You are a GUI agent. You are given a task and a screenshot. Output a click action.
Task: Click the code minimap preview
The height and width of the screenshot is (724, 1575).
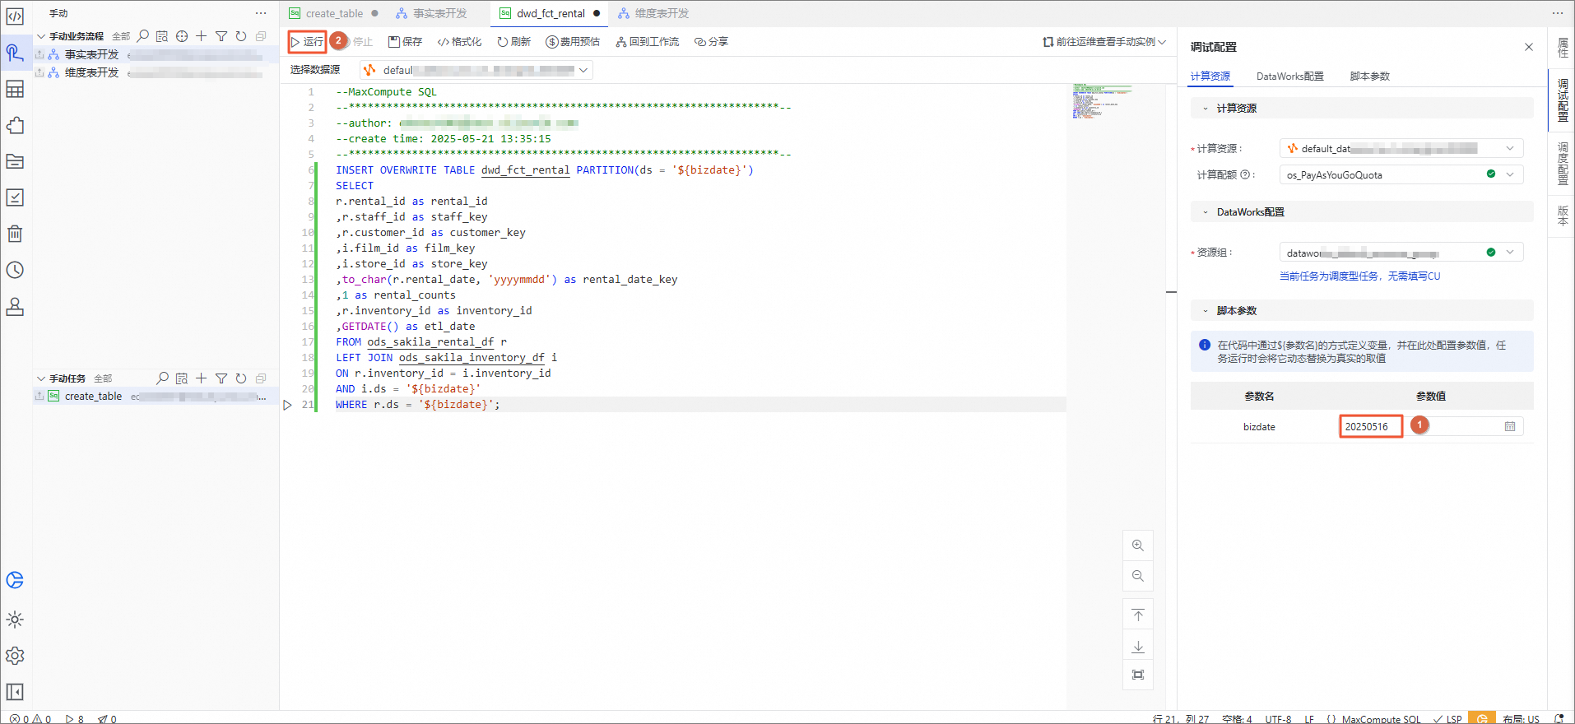point(1103,101)
